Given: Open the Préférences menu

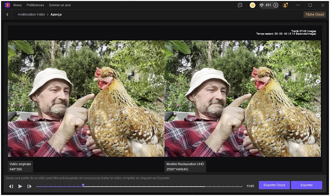Looking at the screenshot, I should tap(35, 5).
